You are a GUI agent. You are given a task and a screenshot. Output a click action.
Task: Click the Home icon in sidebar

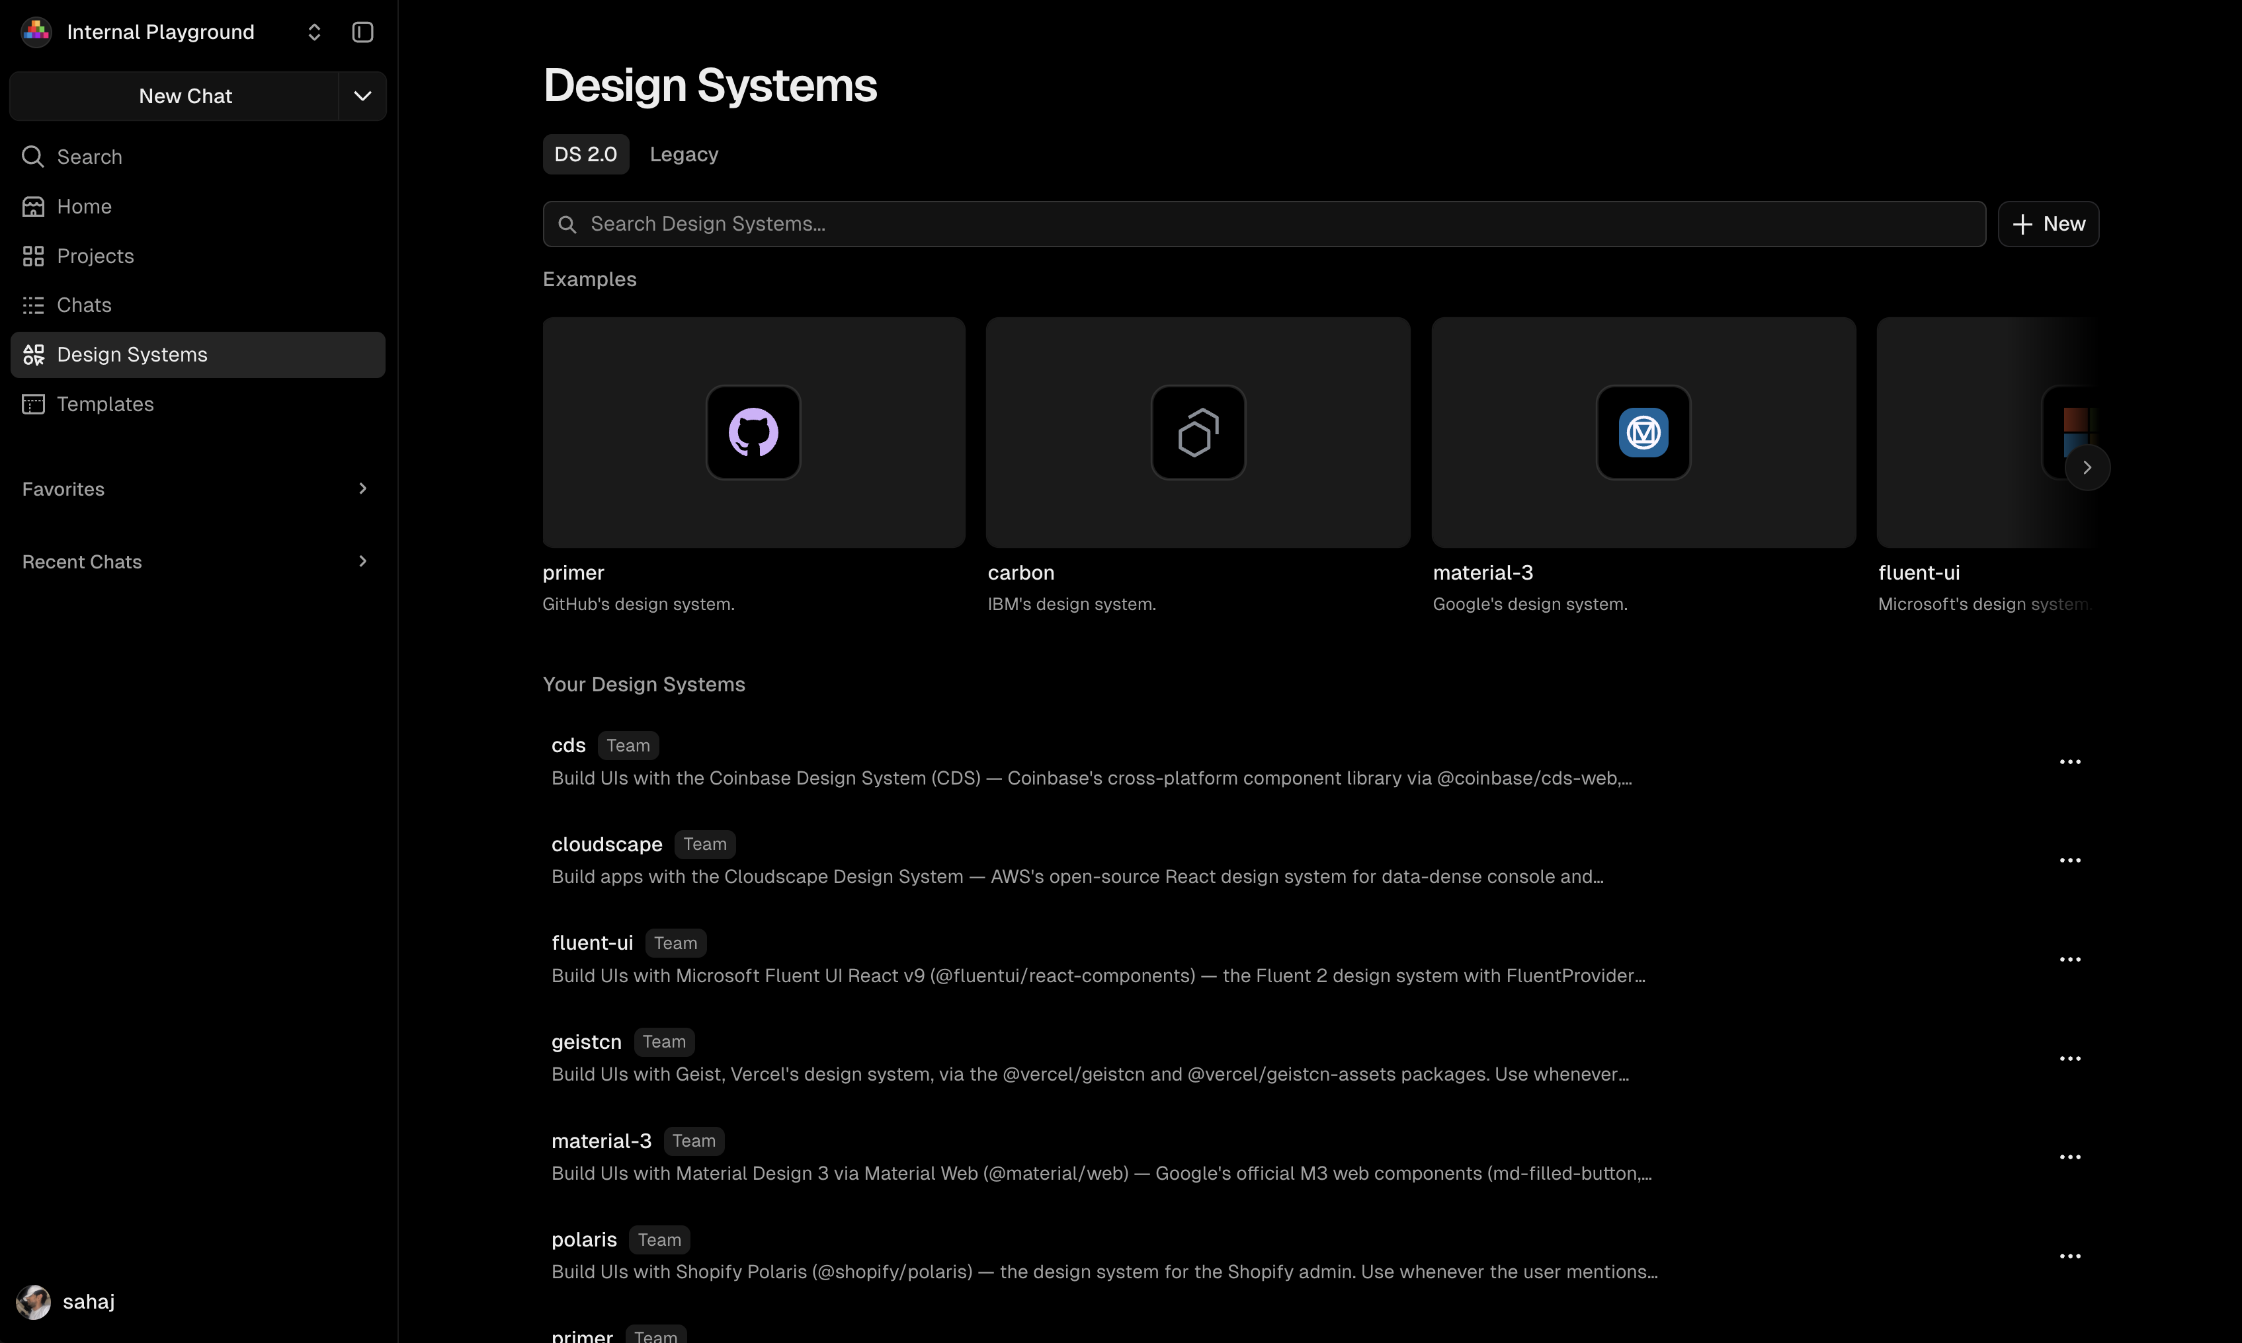(34, 206)
